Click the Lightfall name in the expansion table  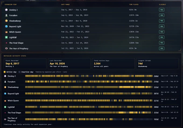point(13,37)
